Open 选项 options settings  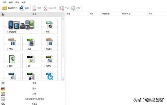pos(24,8)
